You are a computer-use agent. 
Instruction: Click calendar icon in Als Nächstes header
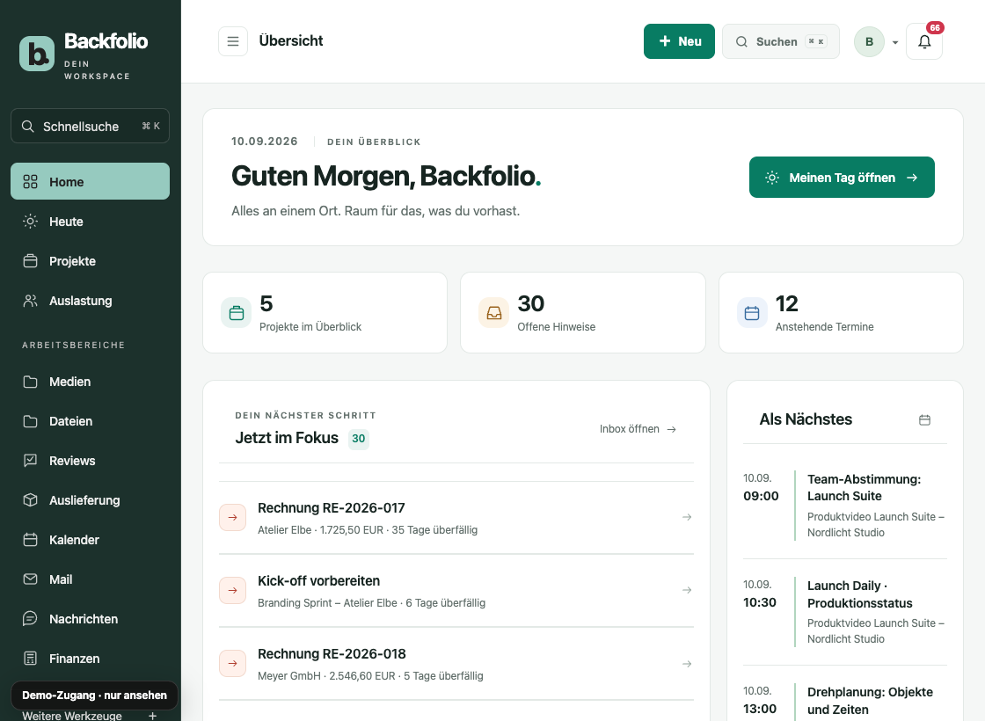tap(924, 419)
